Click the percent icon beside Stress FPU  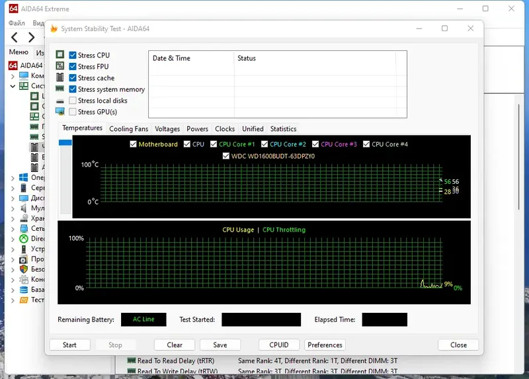pos(60,65)
